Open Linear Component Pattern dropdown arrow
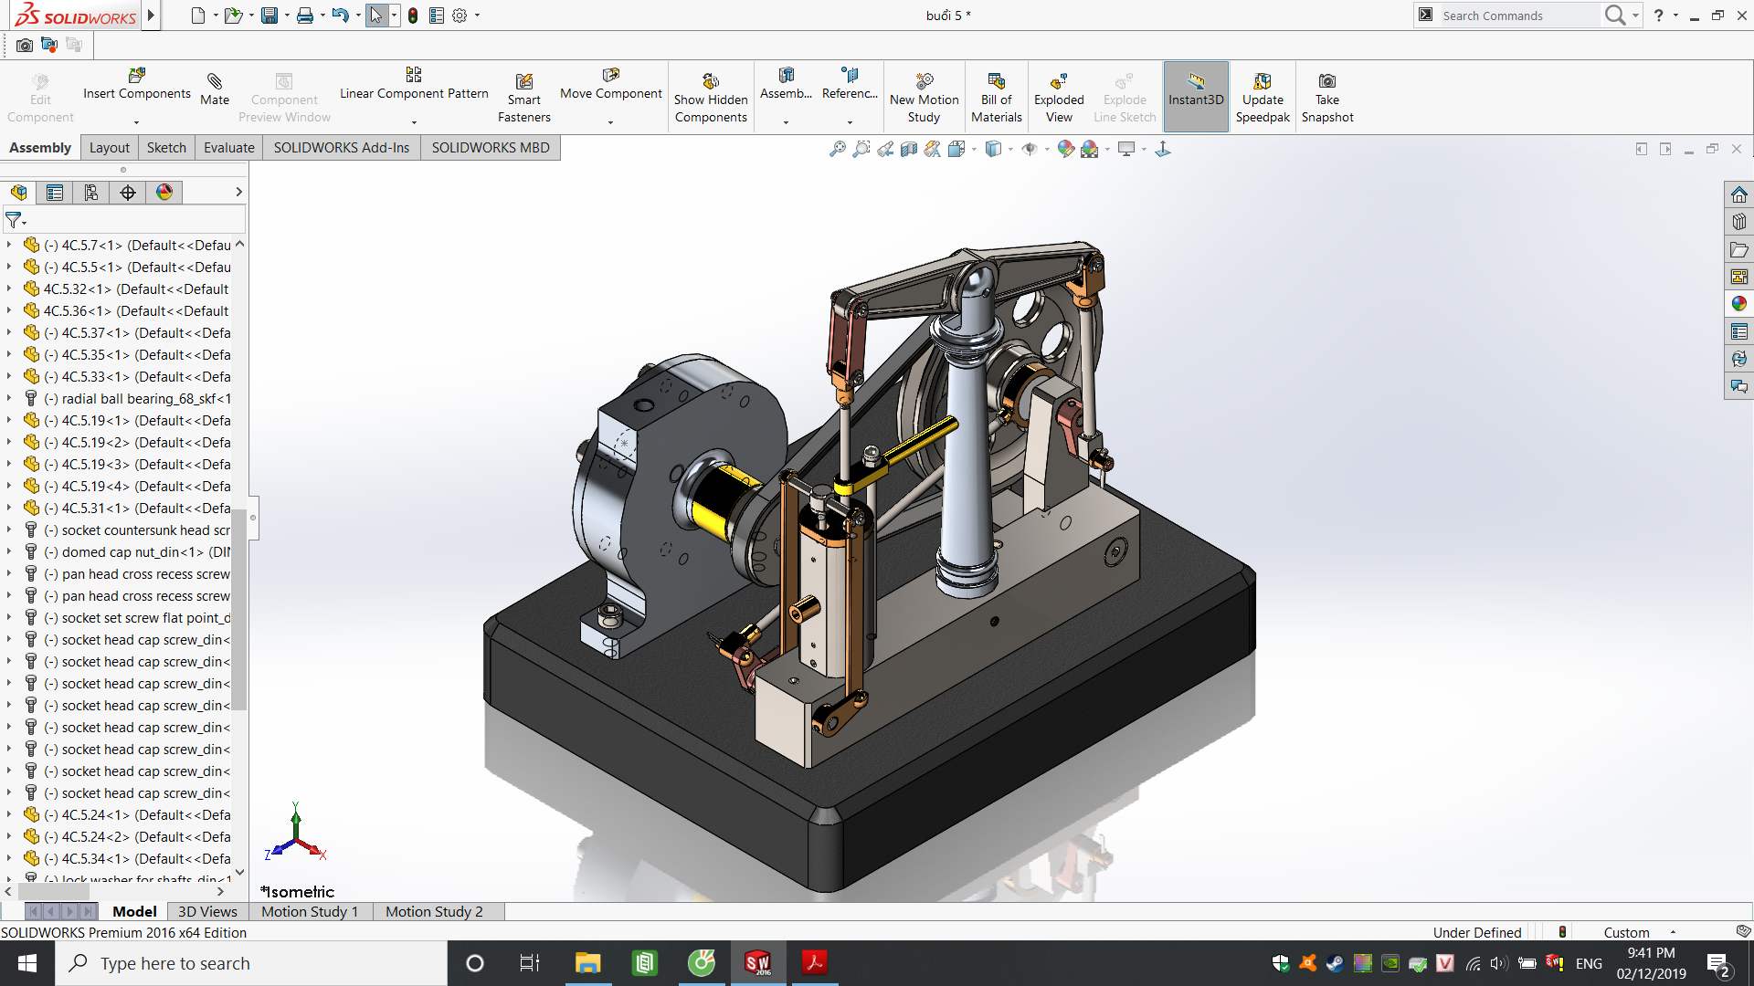 [x=414, y=122]
